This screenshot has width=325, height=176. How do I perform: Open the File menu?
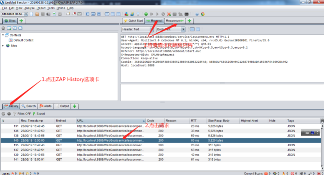coord(5,8)
